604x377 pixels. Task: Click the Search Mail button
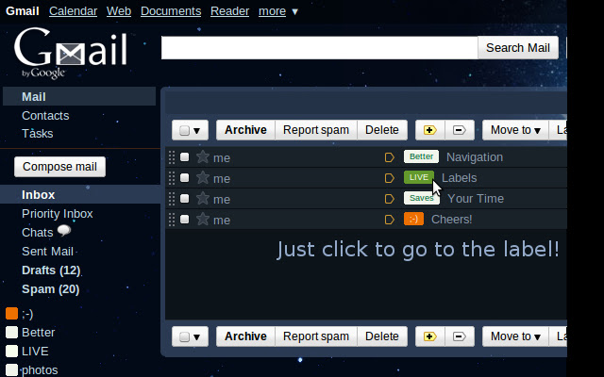point(518,48)
